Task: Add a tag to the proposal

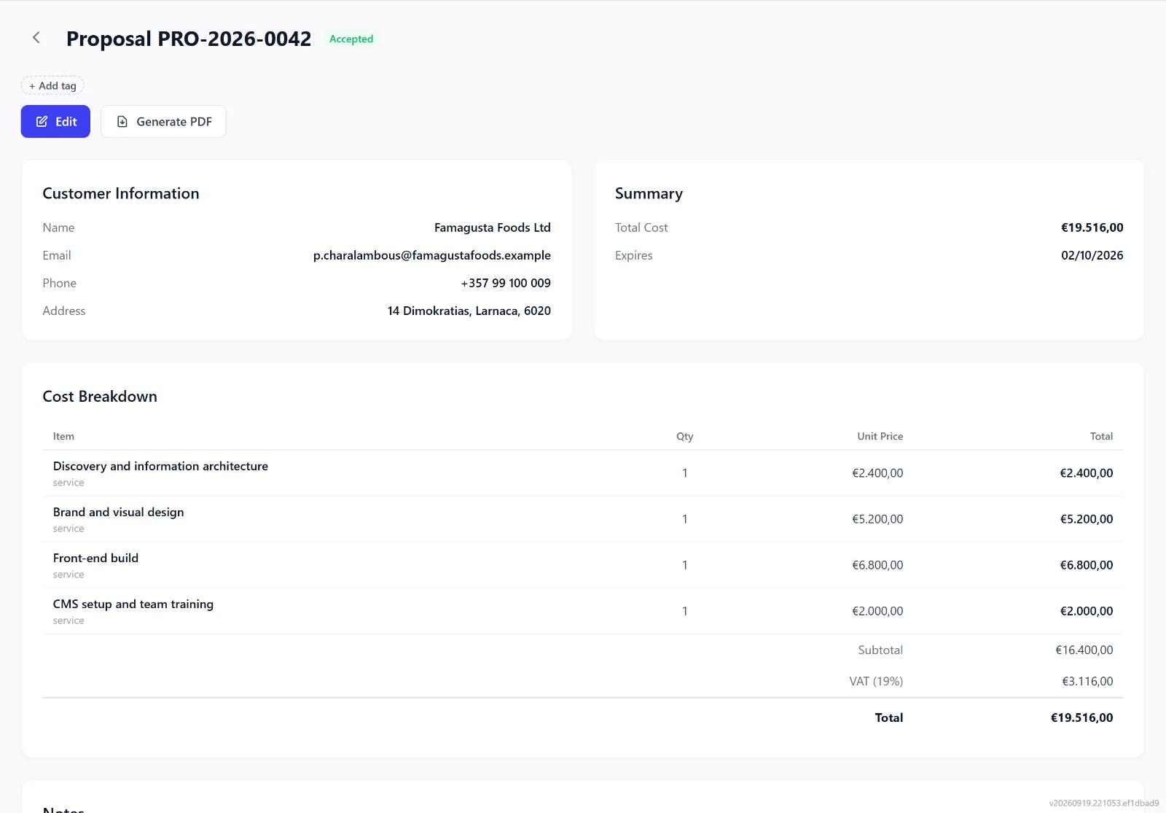Action: click(52, 86)
